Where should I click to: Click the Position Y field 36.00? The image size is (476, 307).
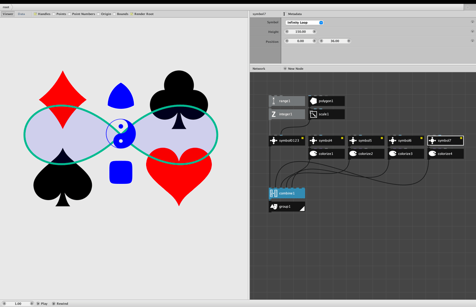pyautogui.click(x=335, y=41)
